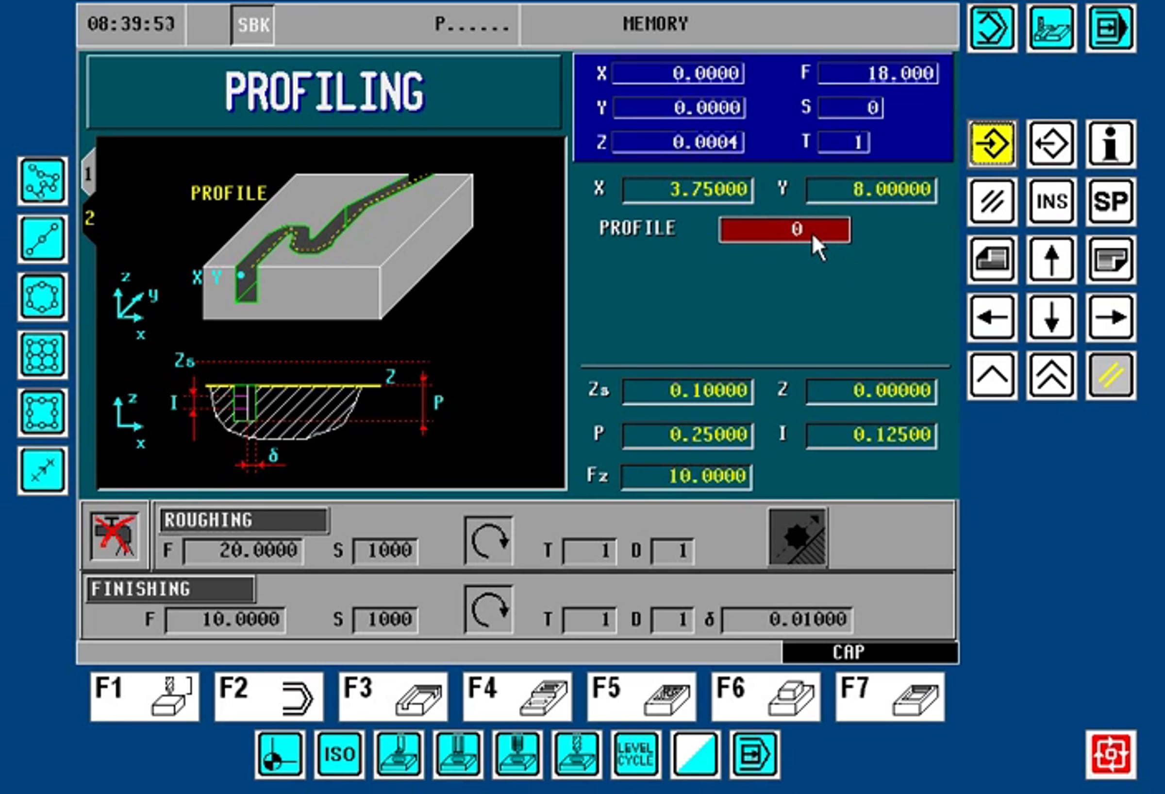Toggle the SBK single block indicator
This screenshot has height=794, width=1165.
coord(252,25)
